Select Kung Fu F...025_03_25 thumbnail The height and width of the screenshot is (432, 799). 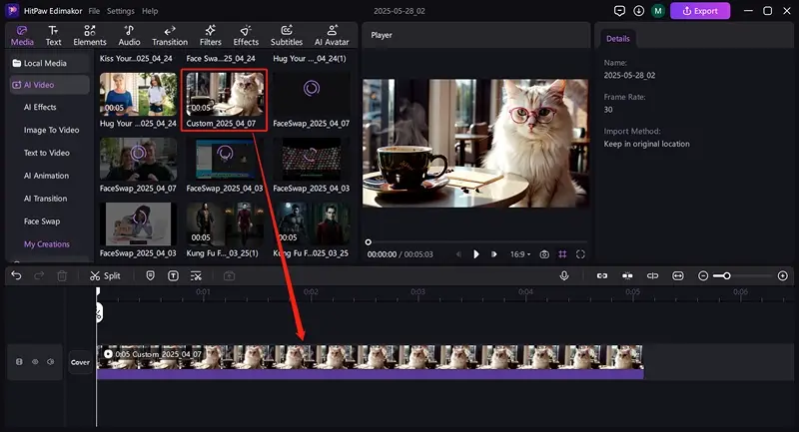[x=312, y=223]
